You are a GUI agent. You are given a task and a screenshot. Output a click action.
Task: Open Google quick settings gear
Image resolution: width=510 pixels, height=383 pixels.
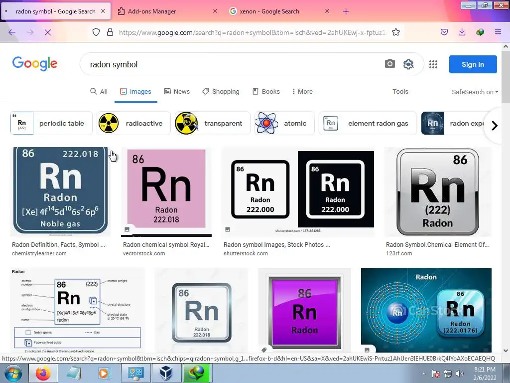408,64
